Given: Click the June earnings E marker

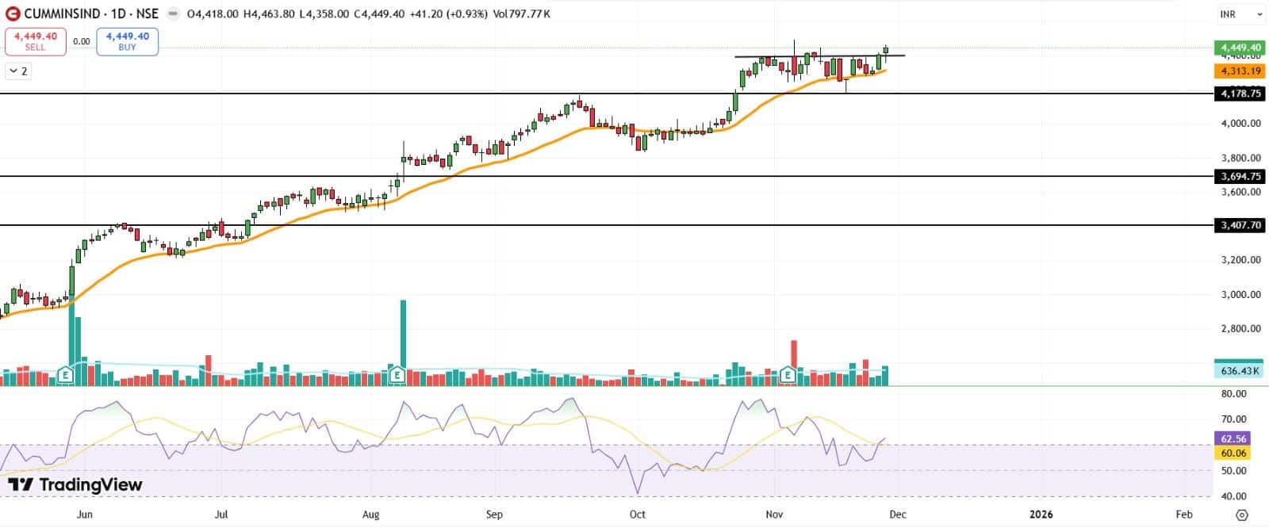Looking at the screenshot, I should click(x=66, y=374).
